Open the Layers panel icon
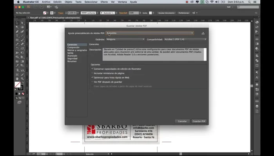 pyautogui.click(x=257, y=106)
